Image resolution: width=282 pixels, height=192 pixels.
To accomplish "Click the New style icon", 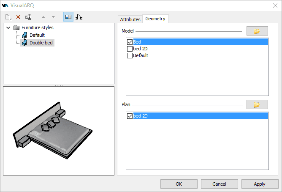I will point(8,17).
